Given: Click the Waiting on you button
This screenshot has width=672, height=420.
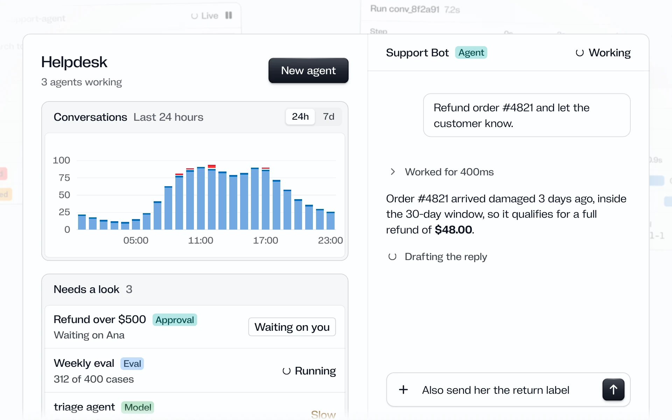Looking at the screenshot, I should 292,327.
